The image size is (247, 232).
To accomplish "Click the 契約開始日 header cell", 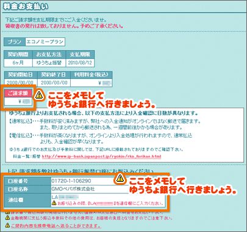I will click(21, 75).
